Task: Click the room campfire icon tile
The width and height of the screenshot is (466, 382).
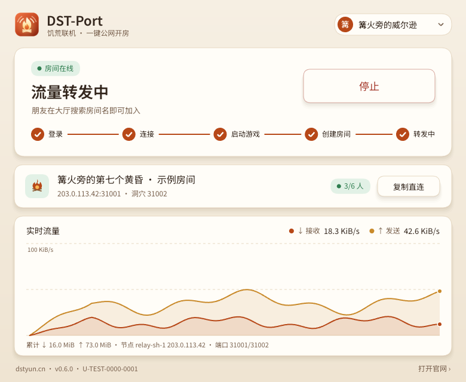Action: point(37,186)
